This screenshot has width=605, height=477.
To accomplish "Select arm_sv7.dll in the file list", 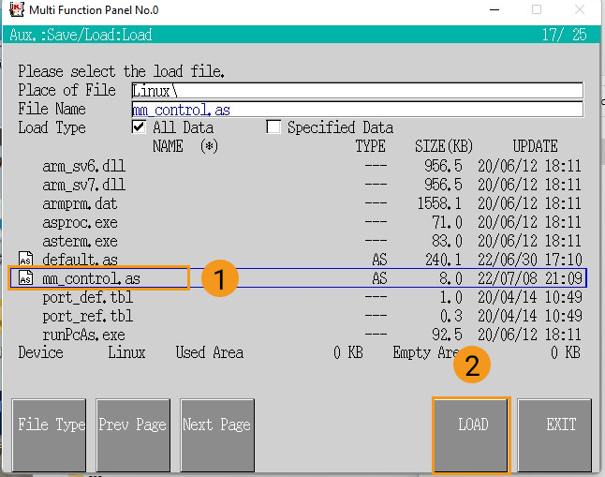I will pyautogui.click(x=83, y=185).
